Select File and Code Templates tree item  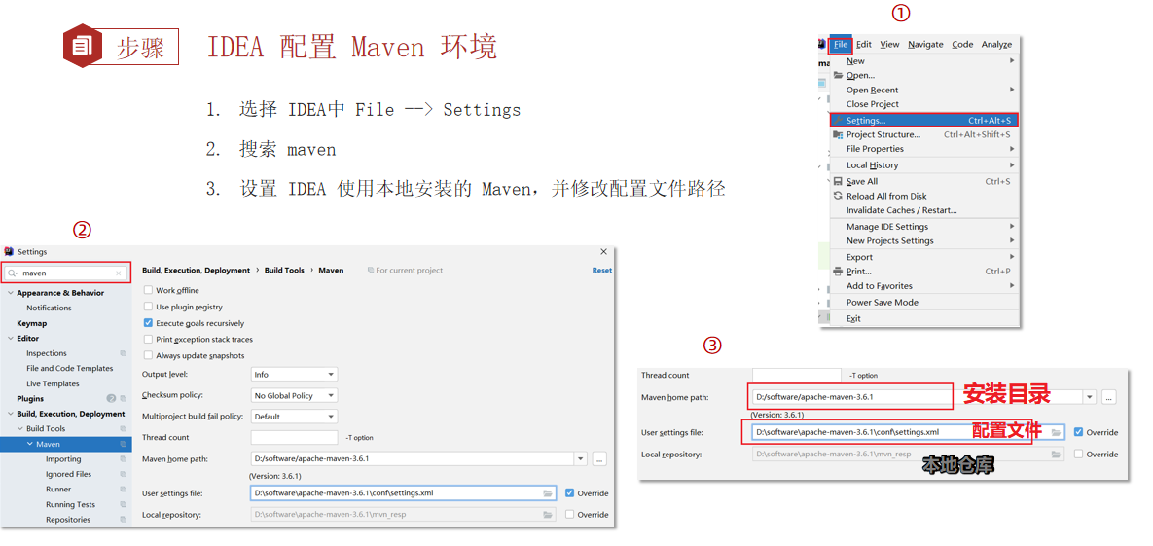pyautogui.click(x=70, y=368)
